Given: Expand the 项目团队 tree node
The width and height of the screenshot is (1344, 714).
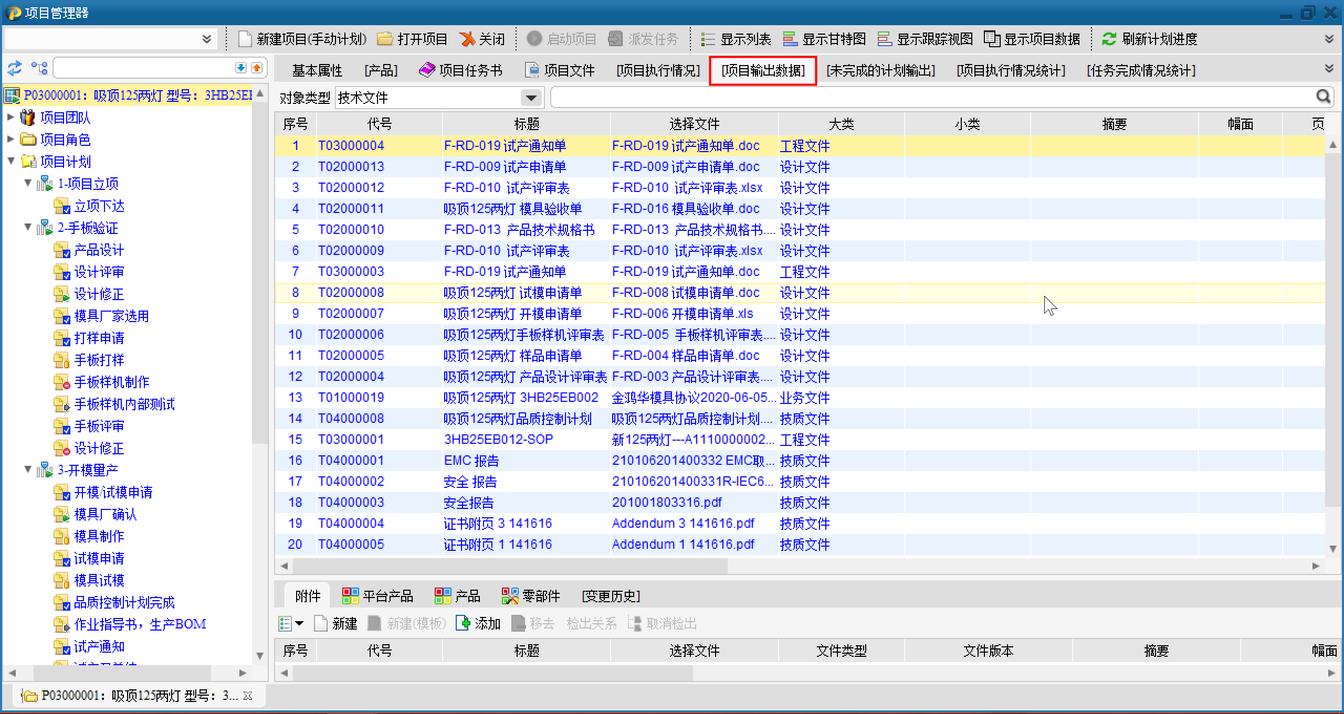Looking at the screenshot, I should 10,118.
